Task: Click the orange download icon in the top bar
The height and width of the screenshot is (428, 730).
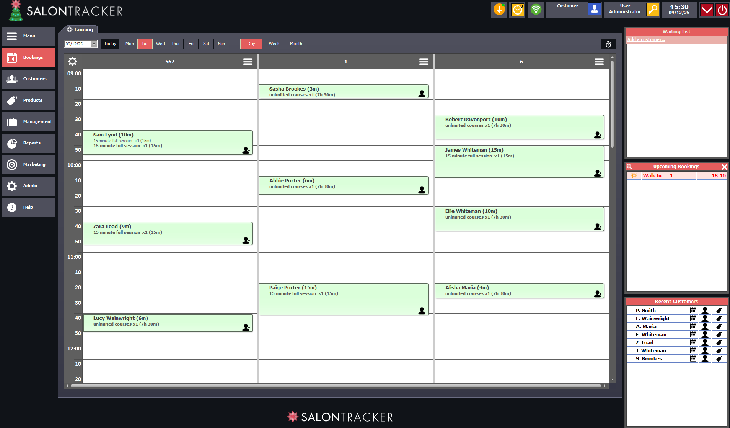Action: [499, 9]
